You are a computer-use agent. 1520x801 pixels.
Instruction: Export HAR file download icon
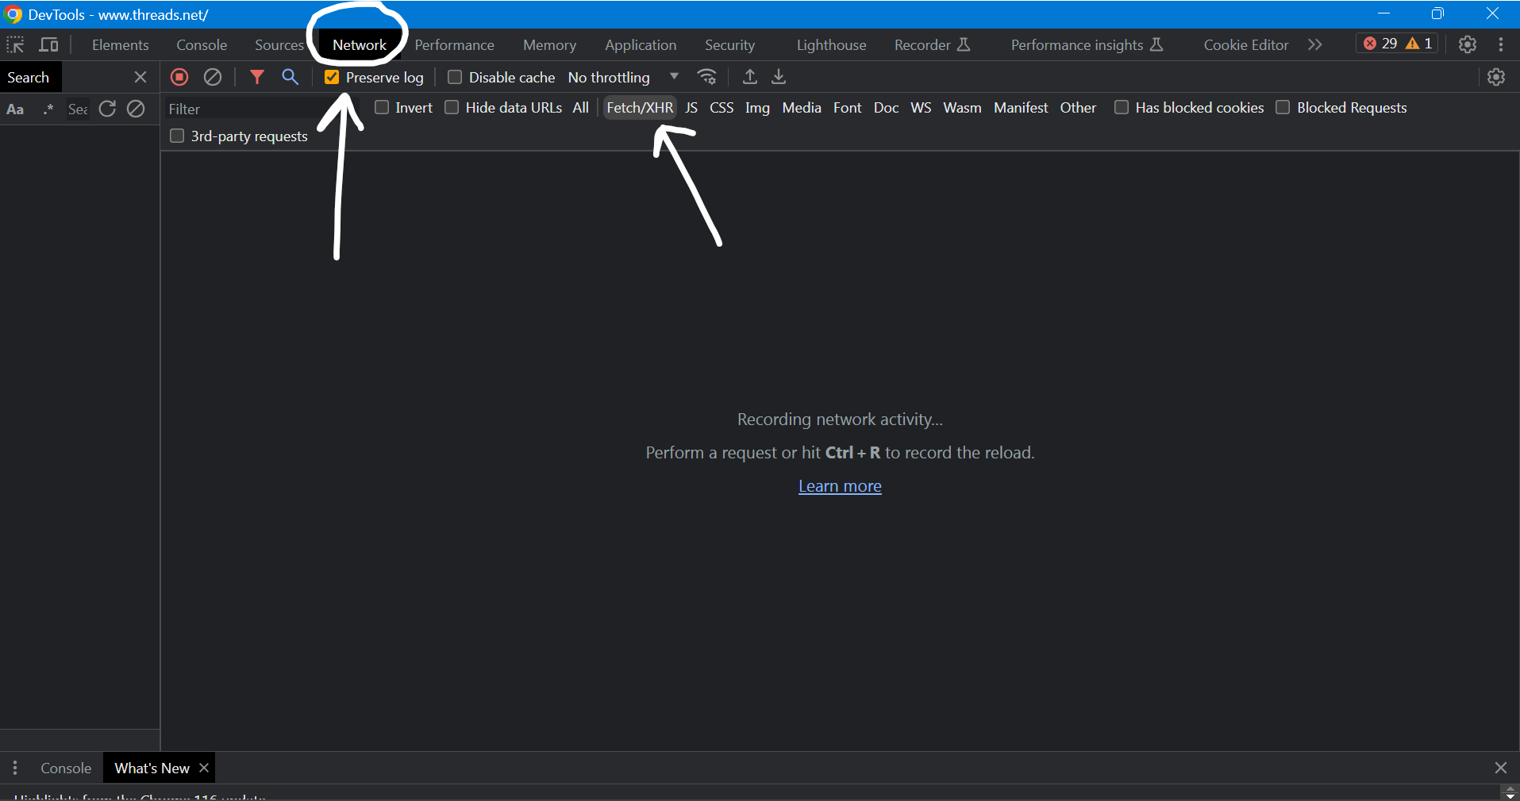click(x=779, y=77)
